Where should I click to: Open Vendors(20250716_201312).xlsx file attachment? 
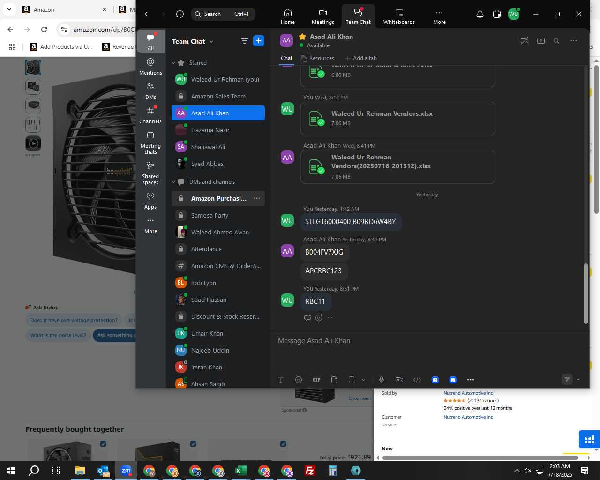pos(398,167)
